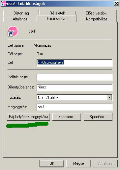Open the Speciális... settings button
The width and height of the screenshot is (120, 170).
point(98,117)
